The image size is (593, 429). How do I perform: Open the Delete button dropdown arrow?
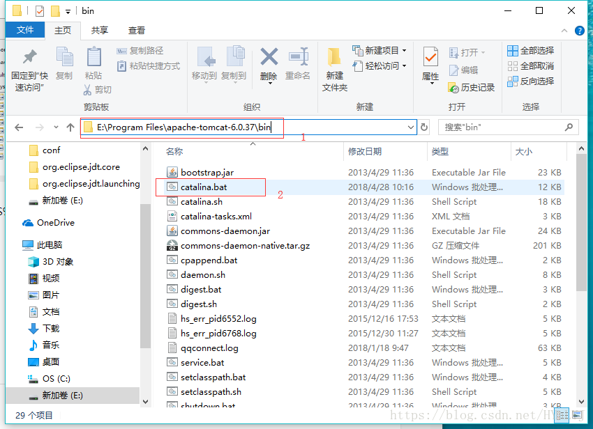(270, 83)
